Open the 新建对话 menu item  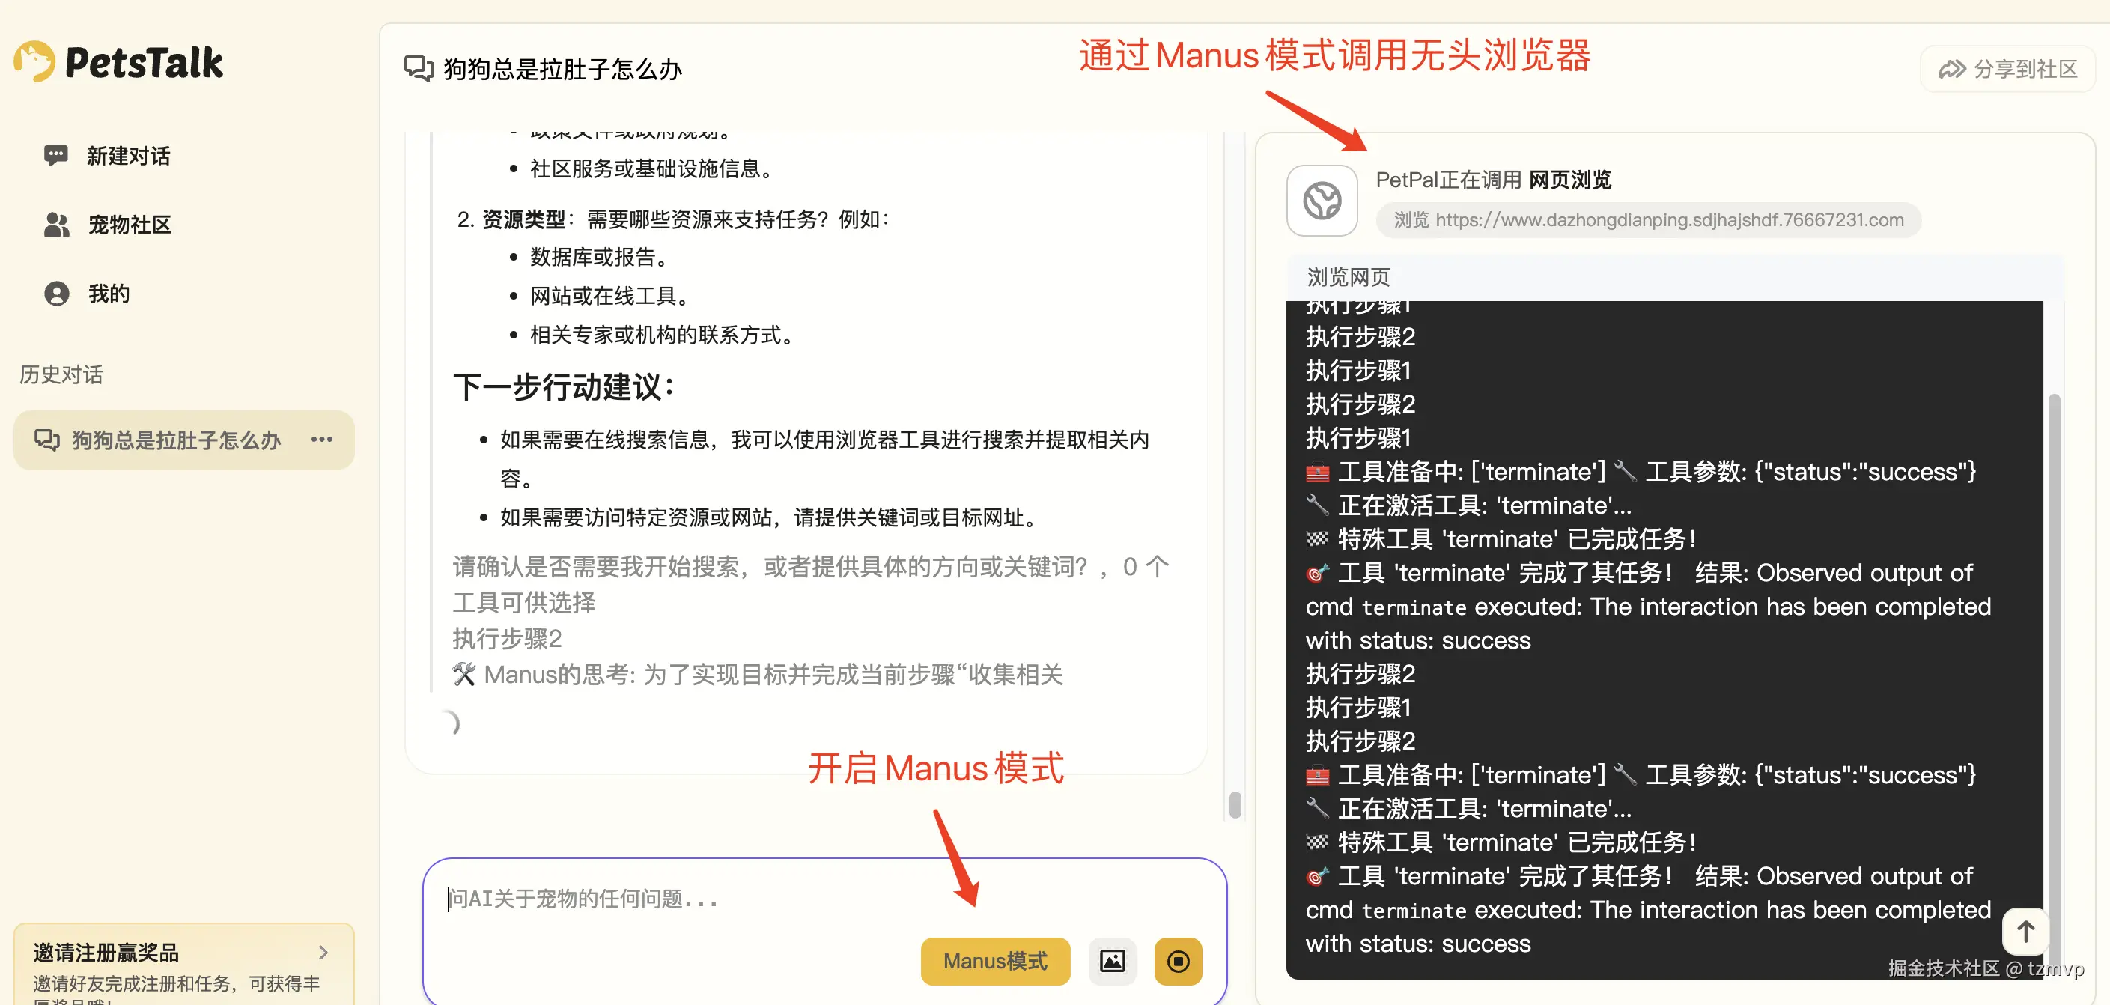click(128, 156)
